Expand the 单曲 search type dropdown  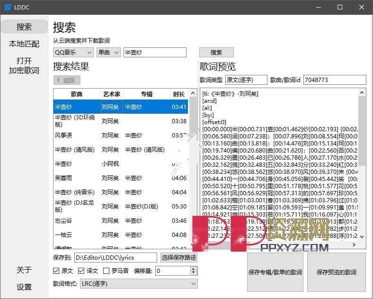[x=108, y=53]
